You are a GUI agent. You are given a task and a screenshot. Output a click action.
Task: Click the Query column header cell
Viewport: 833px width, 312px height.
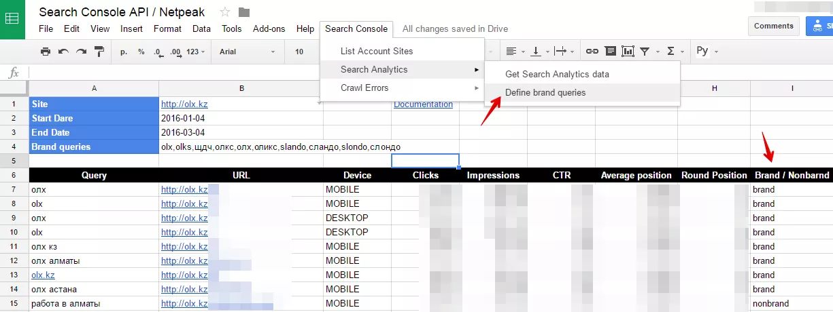tap(94, 175)
